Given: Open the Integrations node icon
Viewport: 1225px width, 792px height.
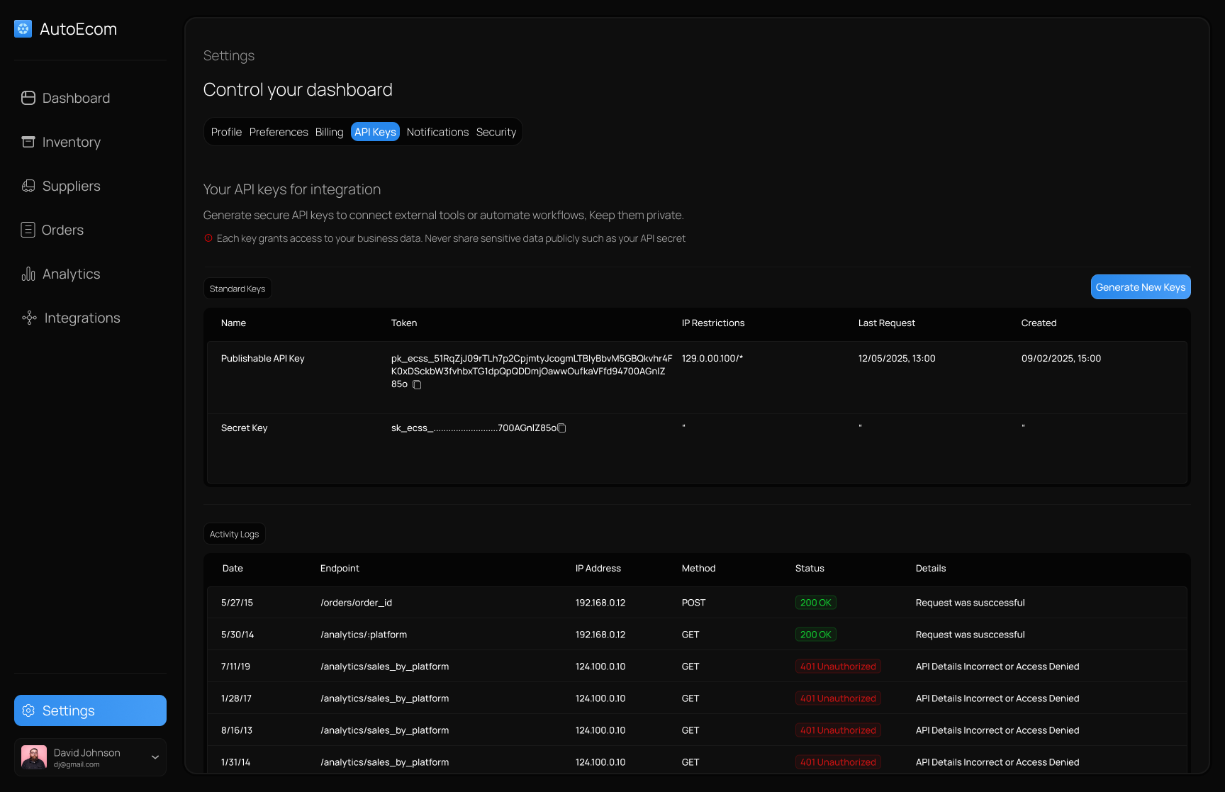Looking at the screenshot, I should (x=29, y=318).
